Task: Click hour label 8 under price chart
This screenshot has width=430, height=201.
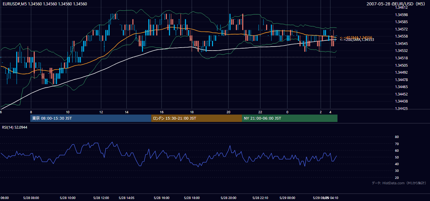Action: point(31,112)
